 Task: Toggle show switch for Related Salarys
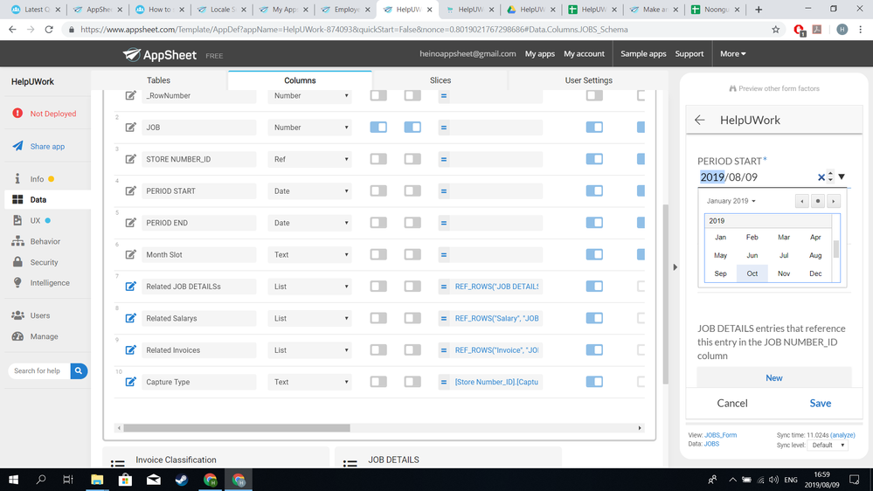tap(594, 318)
